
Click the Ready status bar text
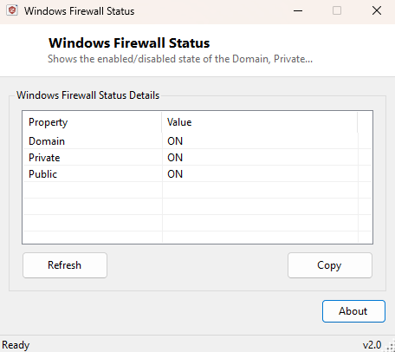pos(16,345)
